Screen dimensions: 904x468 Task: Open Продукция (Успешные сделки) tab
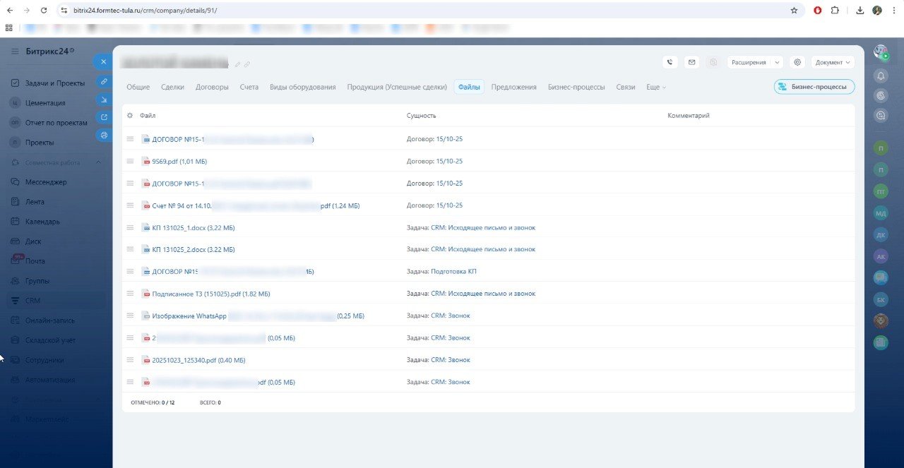[x=397, y=88]
